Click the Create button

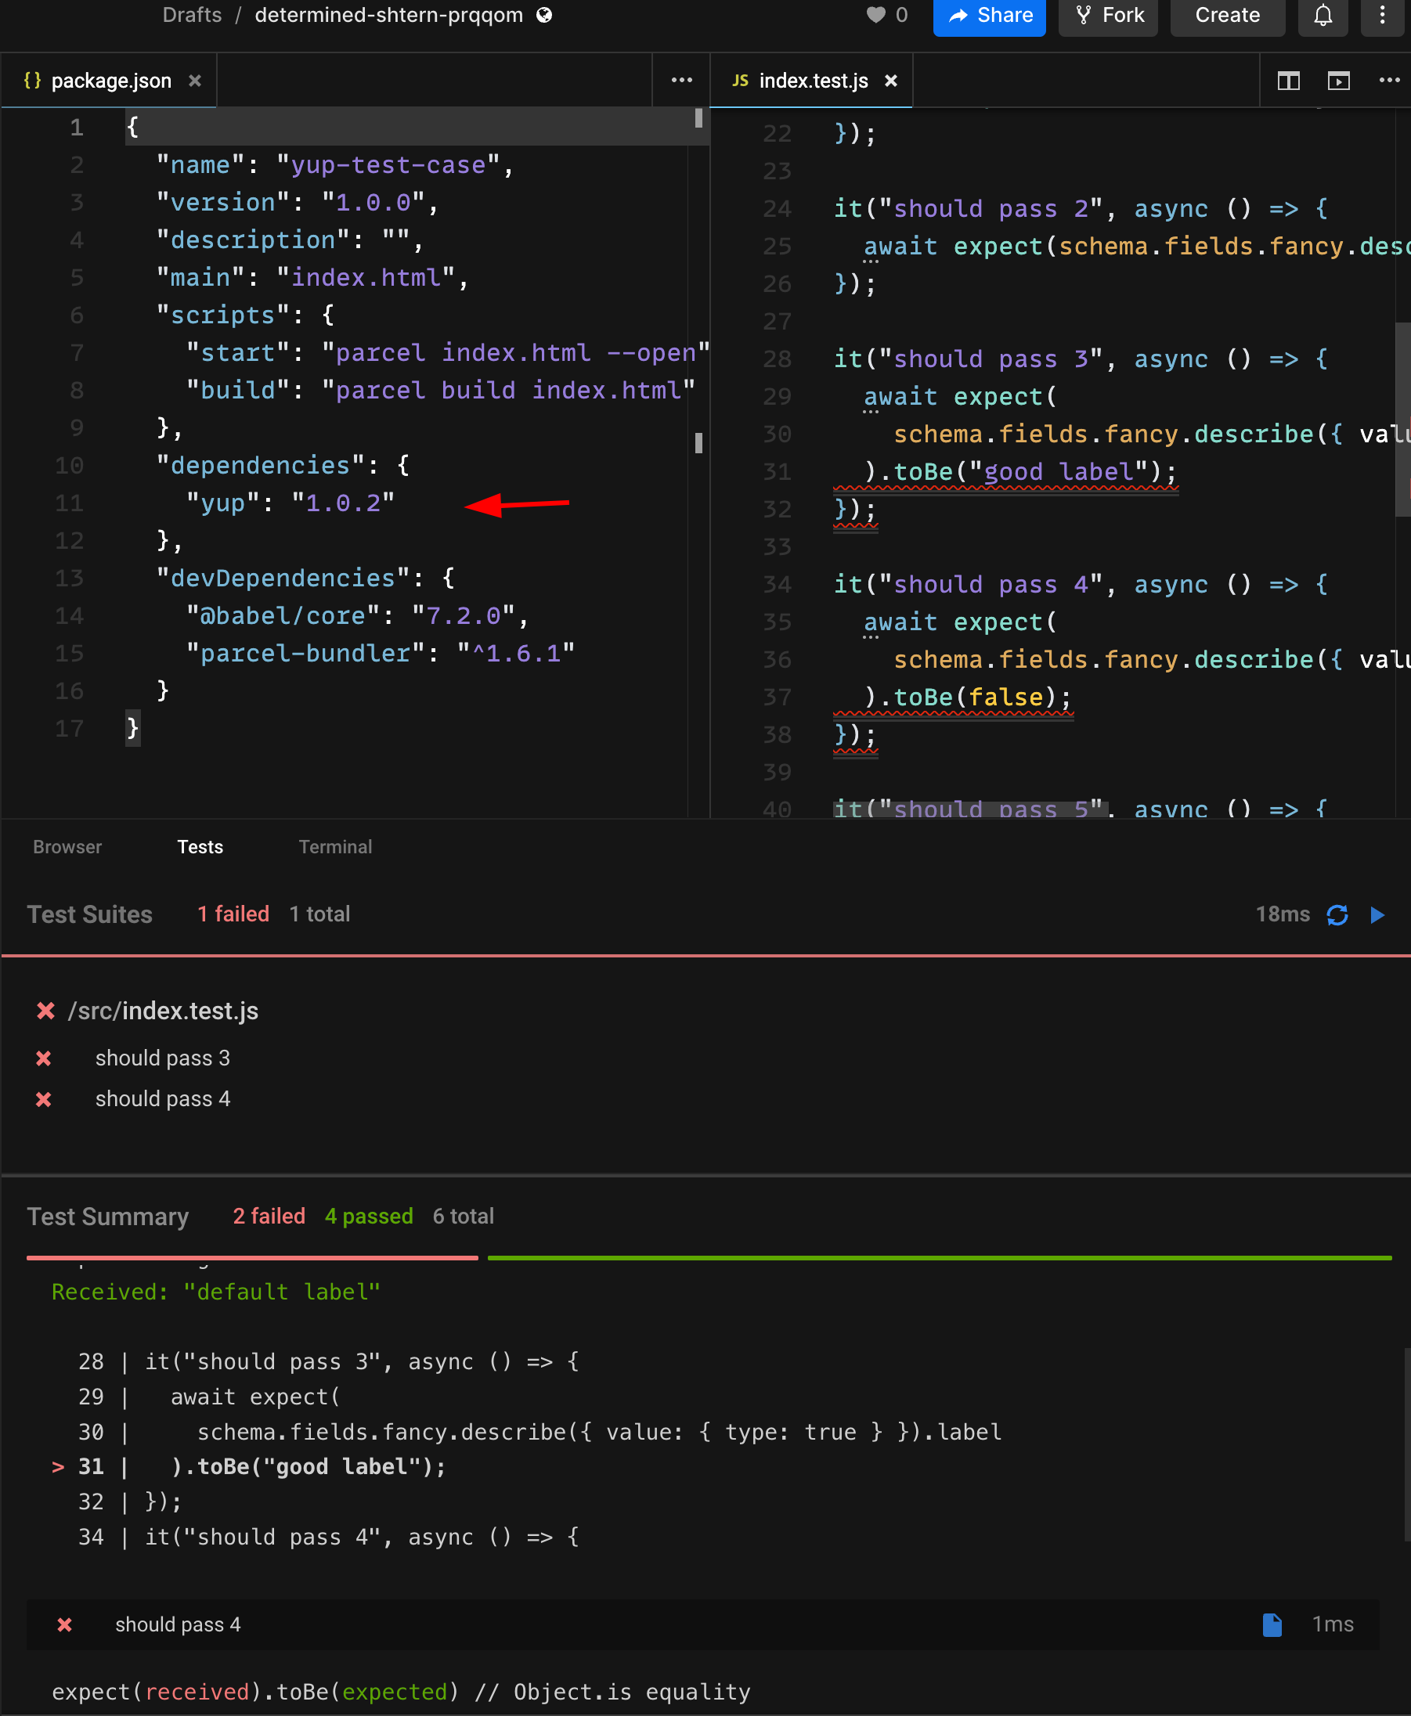(x=1226, y=15)
